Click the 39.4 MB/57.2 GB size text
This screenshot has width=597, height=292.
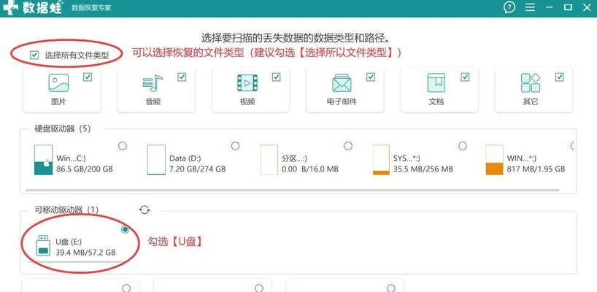coord(85,252)
